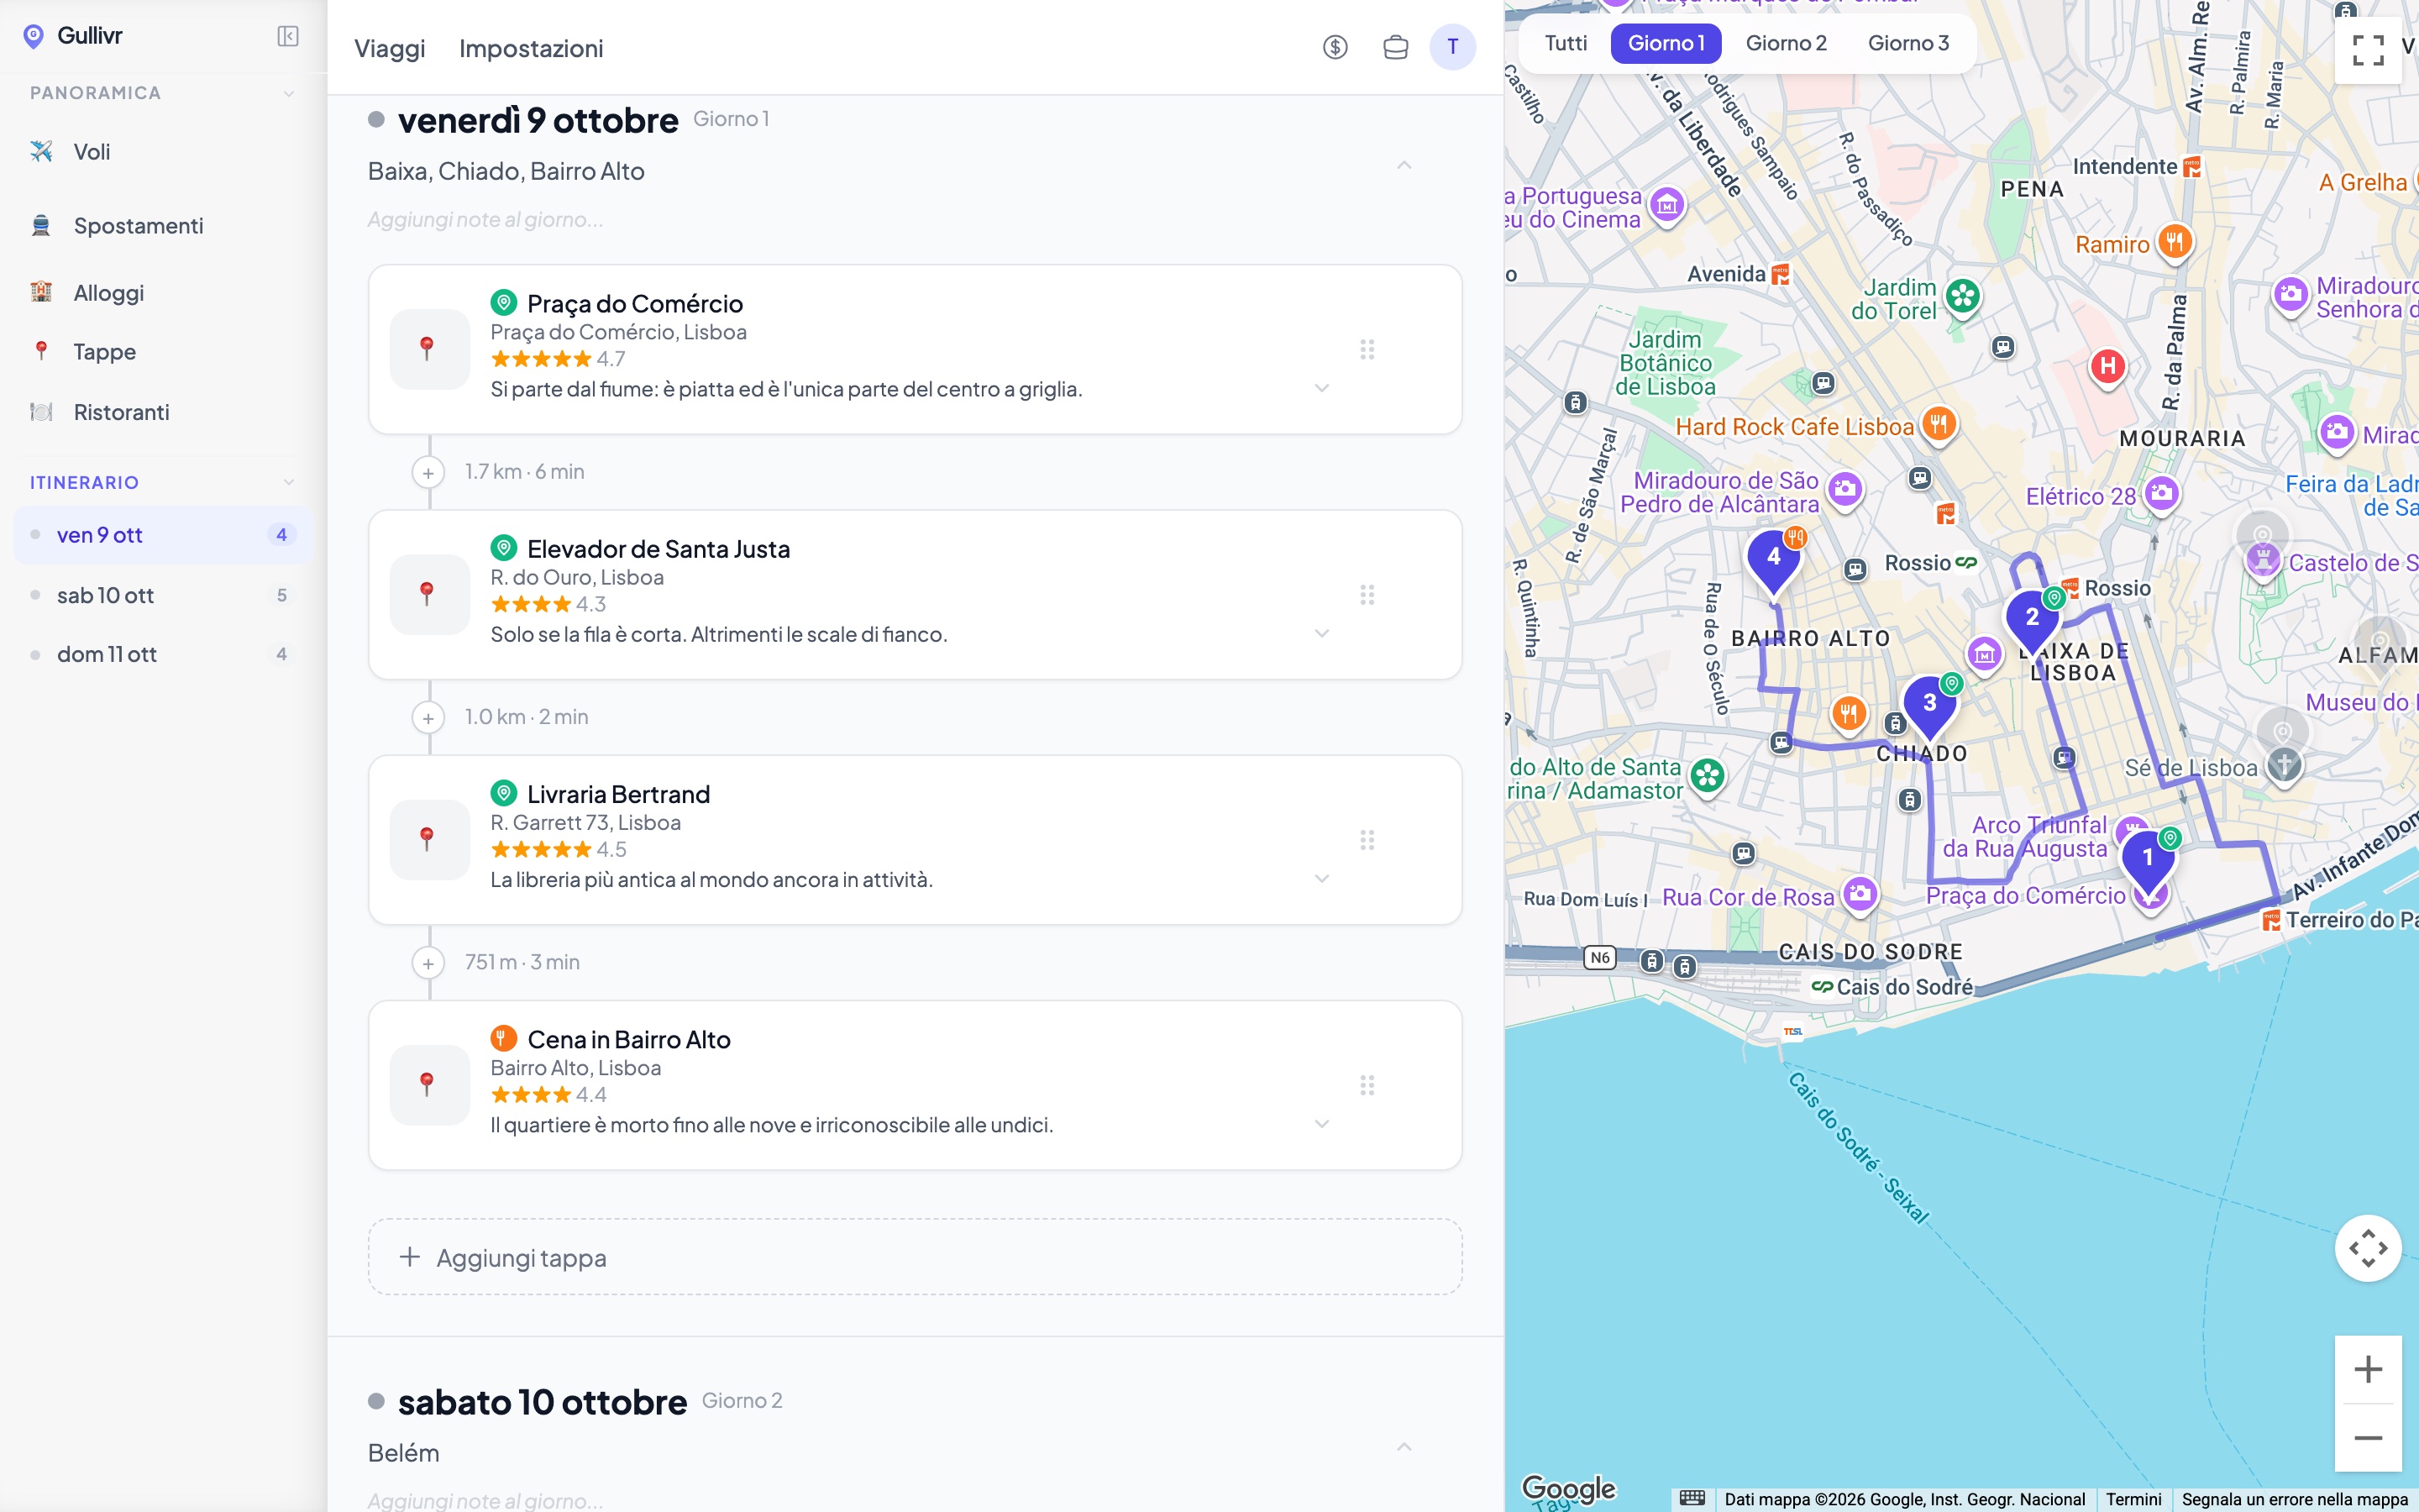Click map marker 4 on the map

tap(1773, 559)
